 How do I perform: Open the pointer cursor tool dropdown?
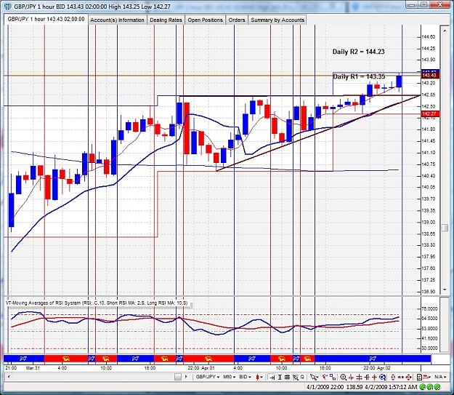click(x=314, y=377)
